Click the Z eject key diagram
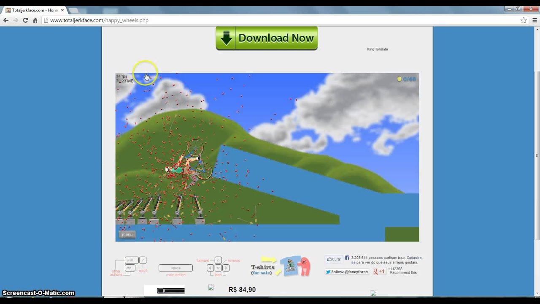The image size is (540, 304). 143,261
